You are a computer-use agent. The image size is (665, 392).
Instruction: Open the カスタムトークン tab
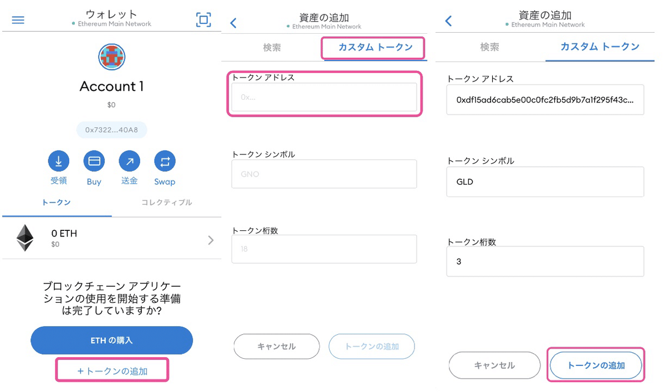coord(373,48)
